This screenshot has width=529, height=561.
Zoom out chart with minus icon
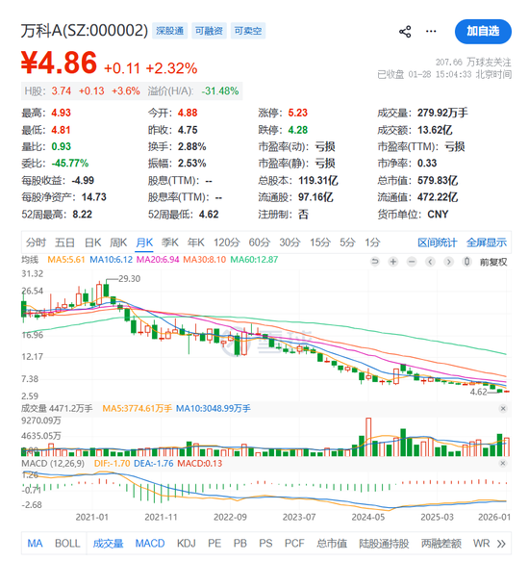tap(412, 262)
